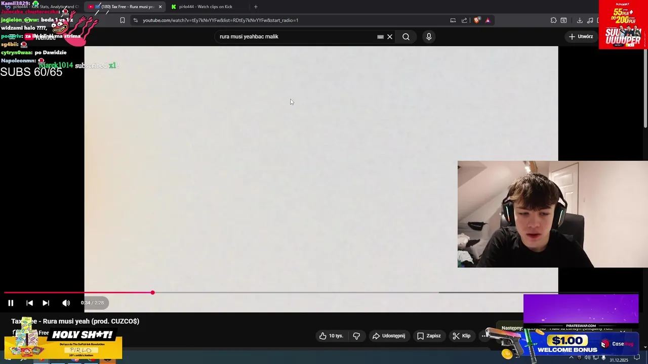Open the Udostępnij share button
This screenshot has height=364, width=648.
[x=389, y=336]
